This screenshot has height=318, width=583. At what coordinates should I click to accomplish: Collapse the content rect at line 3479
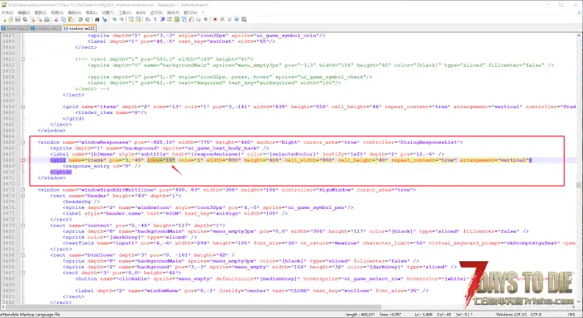(x=22, y=225)
